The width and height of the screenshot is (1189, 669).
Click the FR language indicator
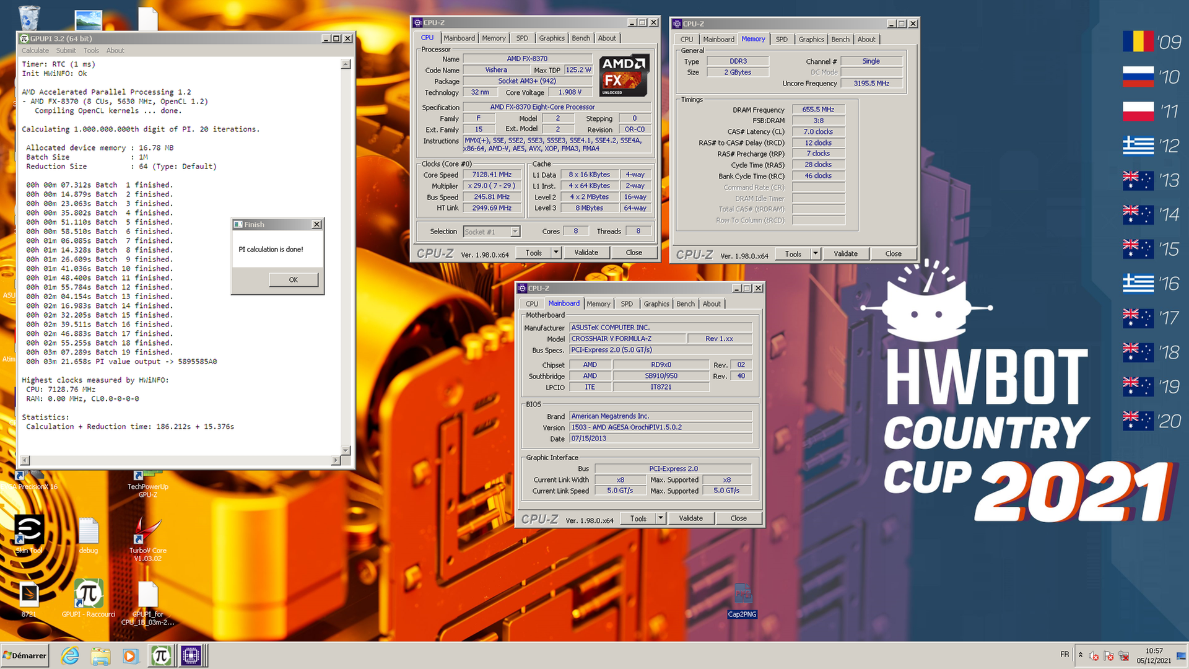click(1064, 654)
